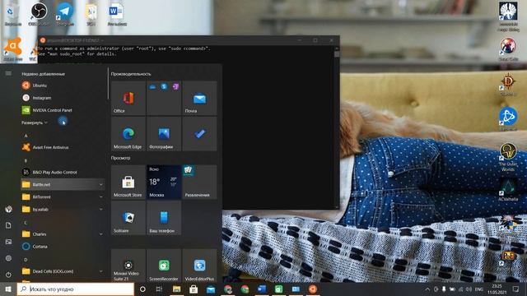Show hidden system tray icons

(x=427, y=289)
